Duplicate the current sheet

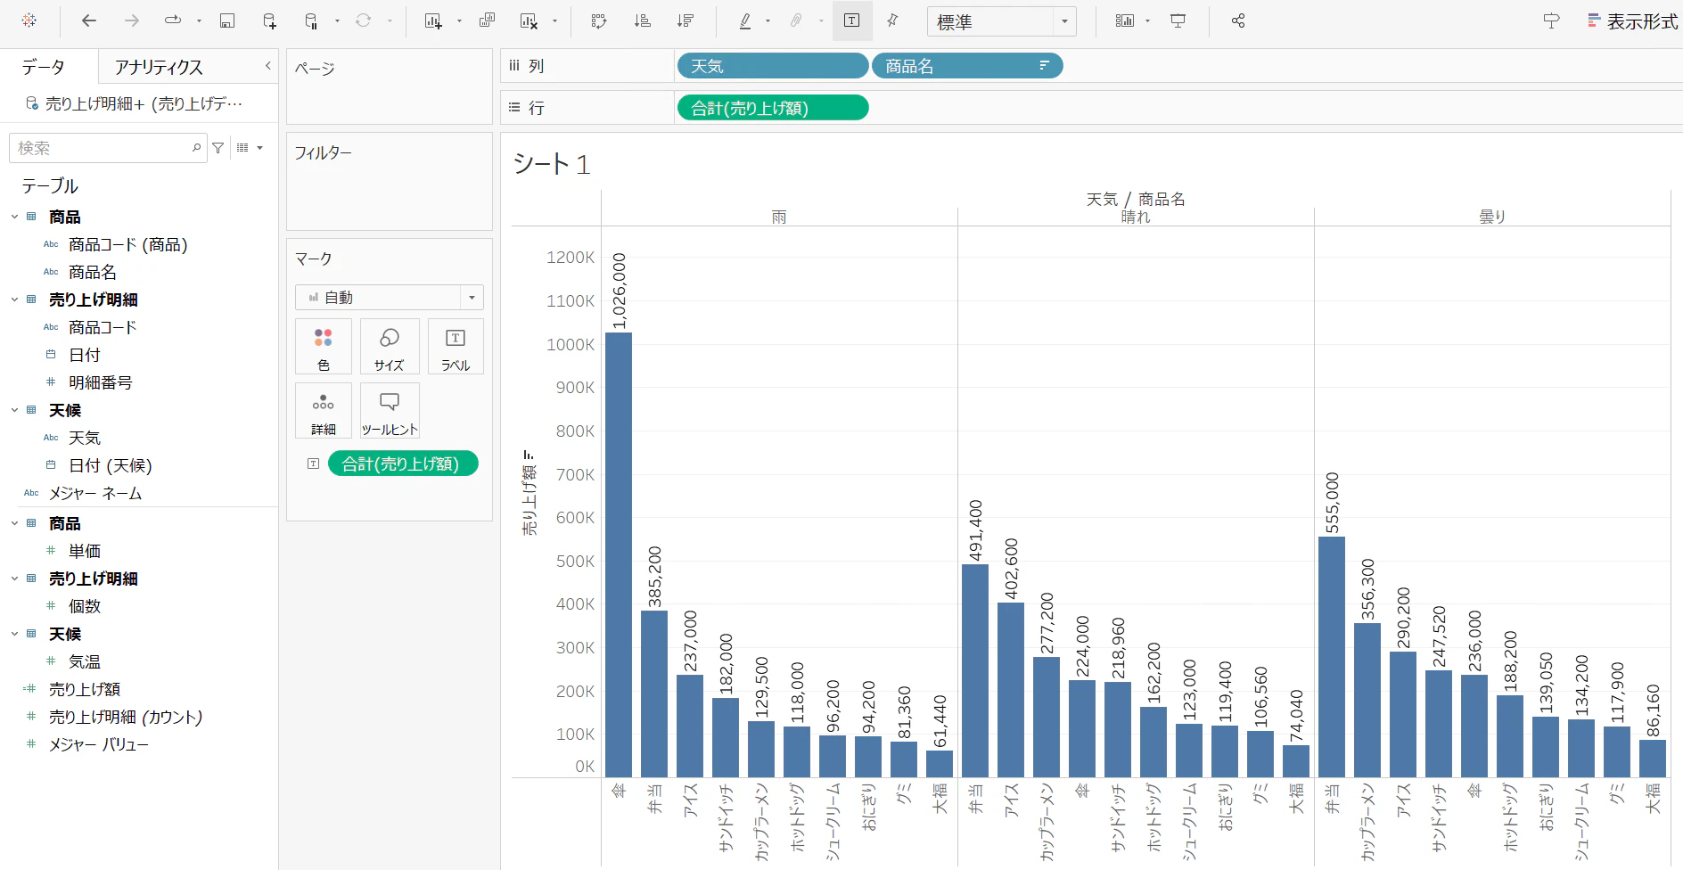487,21
